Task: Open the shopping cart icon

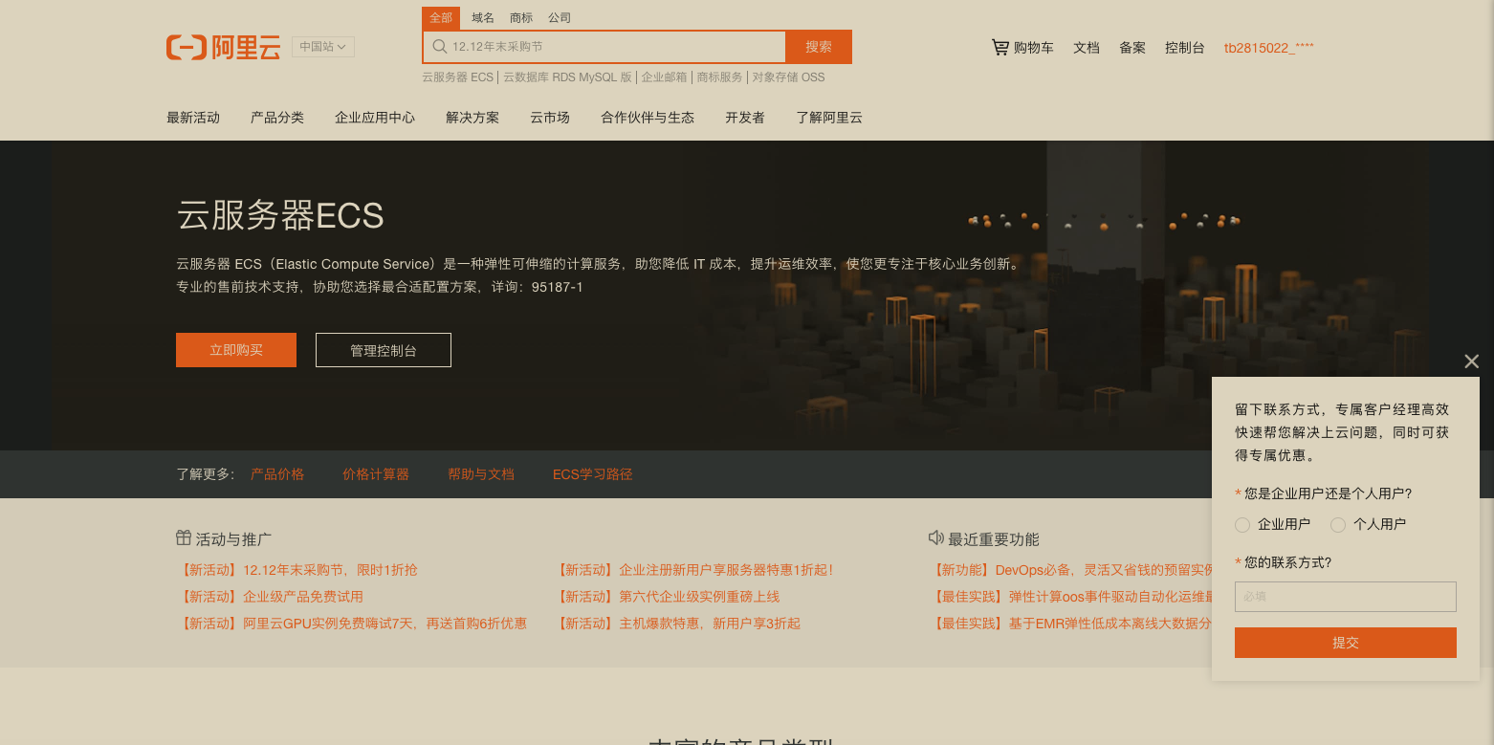Action: (1000, 47)
